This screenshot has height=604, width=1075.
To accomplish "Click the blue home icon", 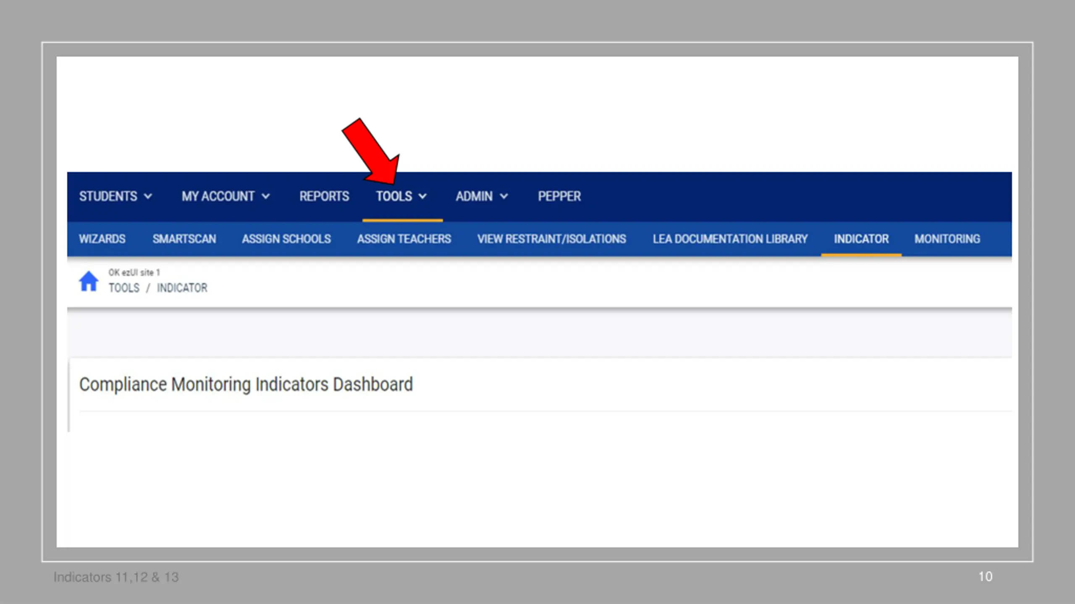I will coord(89,281).
